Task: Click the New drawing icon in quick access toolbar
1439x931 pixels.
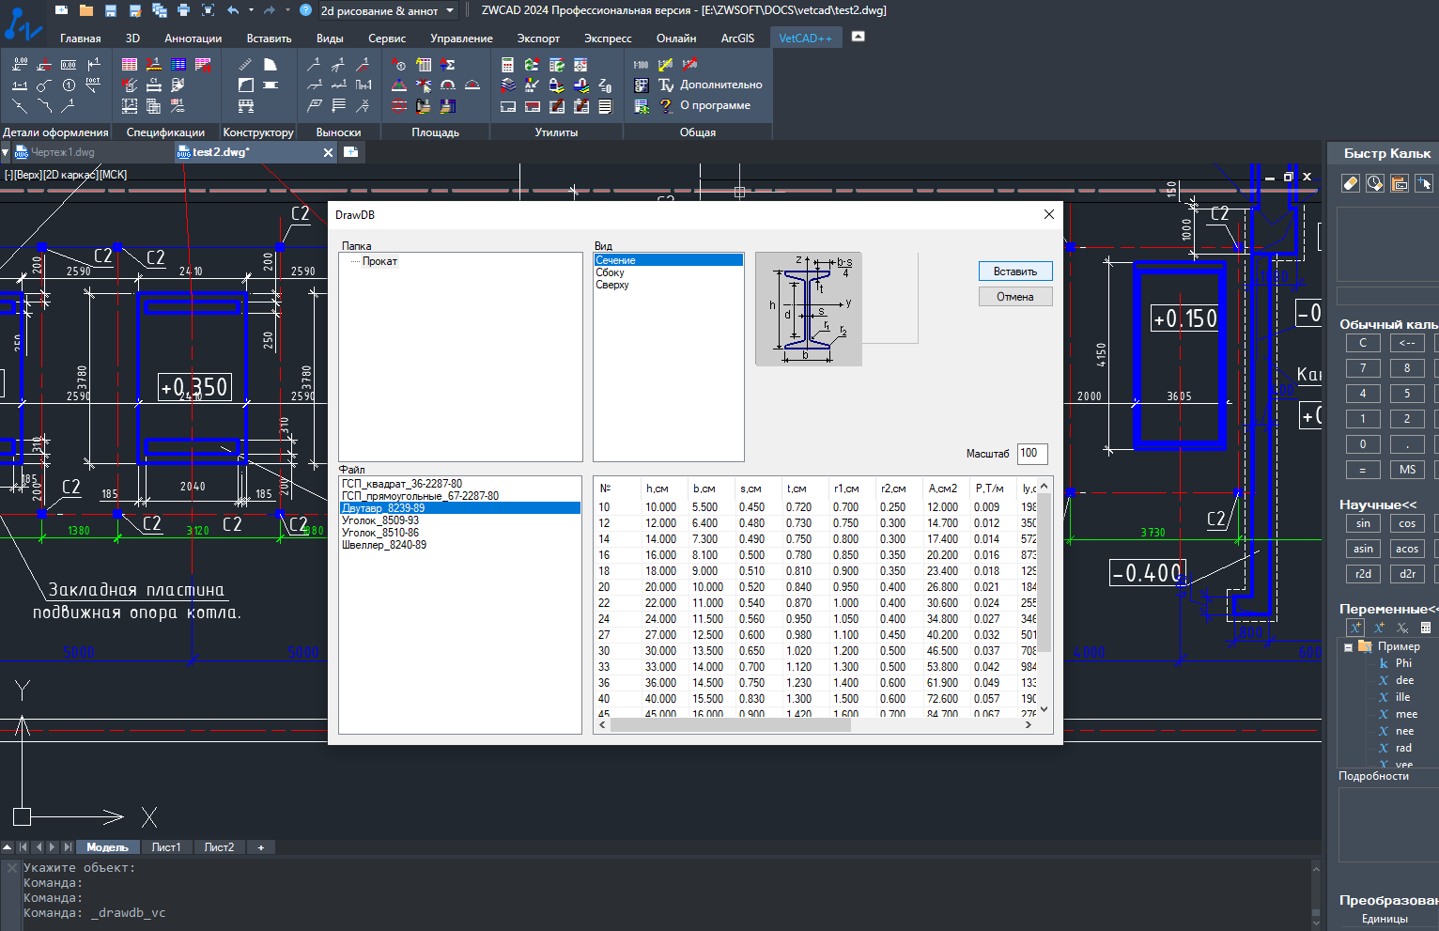Action: click(62, 10)
